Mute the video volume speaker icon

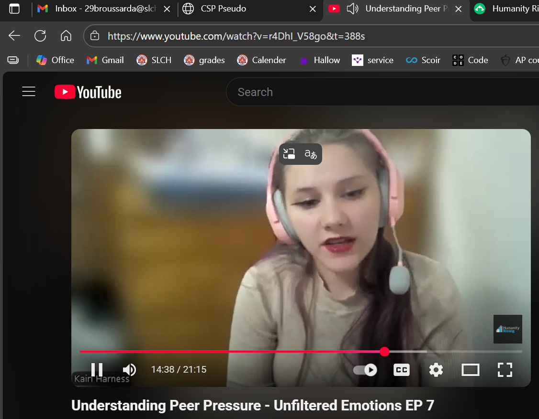pyautogui.click(x=129, y=370)
